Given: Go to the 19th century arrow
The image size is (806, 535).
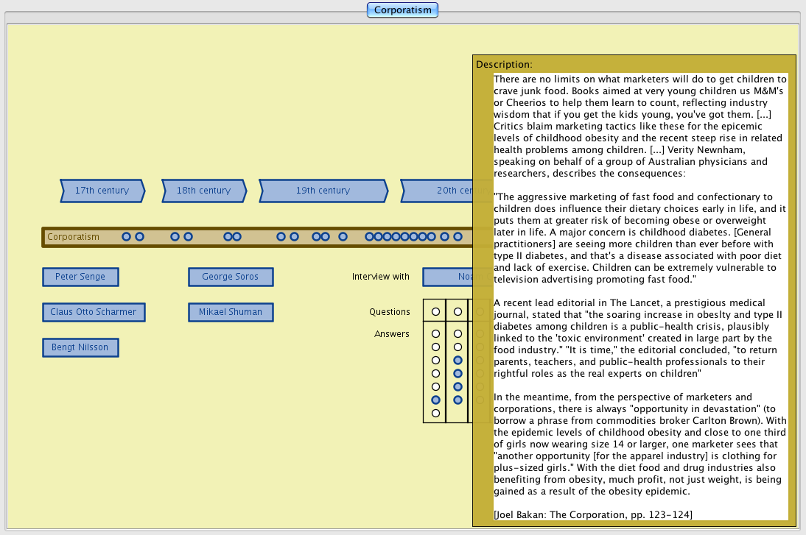Looking at the screenshot, I should point(323,191).
